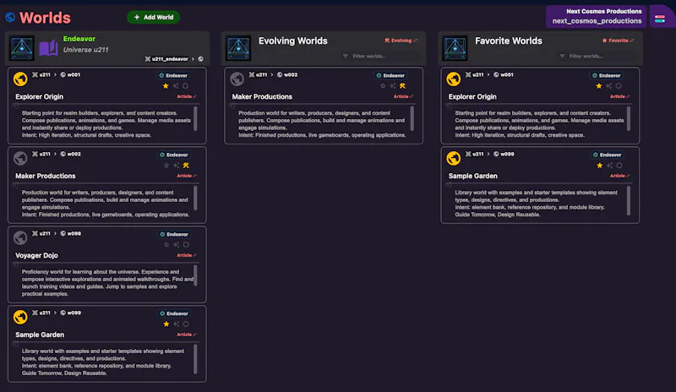The width and height of the screenshot is (676, 392).
Task: Open the Next Cosmos Productions account button
Action: (x=597, y=16)
